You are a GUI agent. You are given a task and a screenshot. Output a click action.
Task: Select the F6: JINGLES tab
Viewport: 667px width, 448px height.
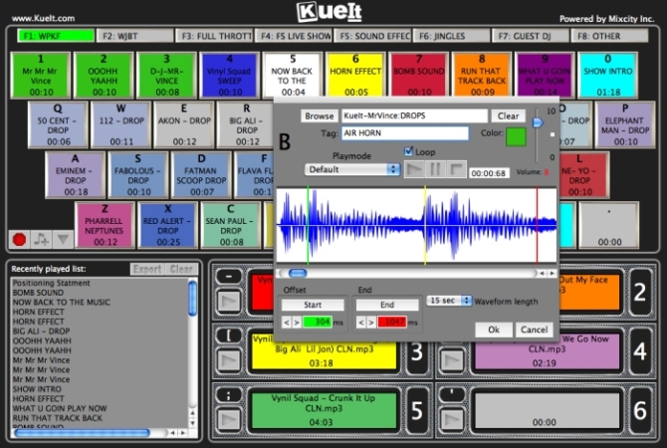(x=452, y=36)
